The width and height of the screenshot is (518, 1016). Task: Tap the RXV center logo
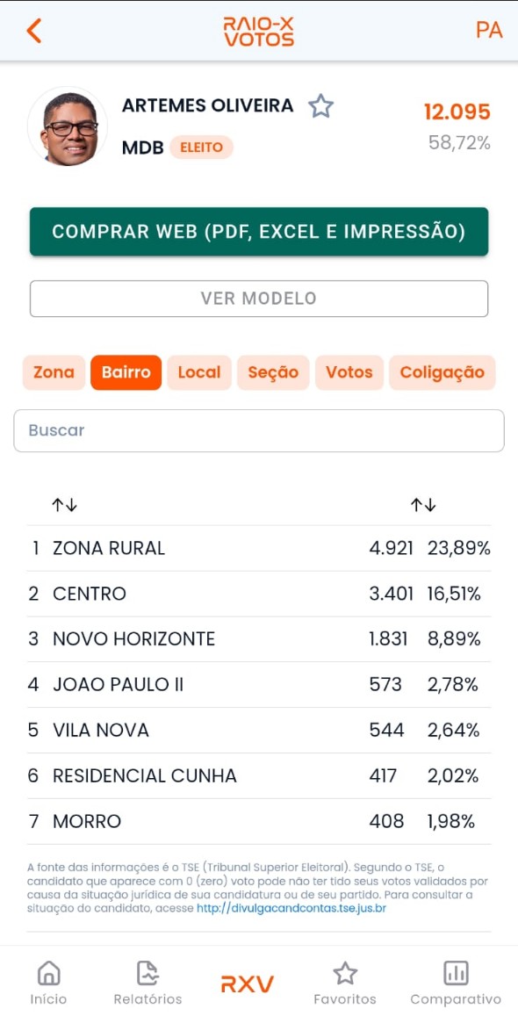point(248,984)
